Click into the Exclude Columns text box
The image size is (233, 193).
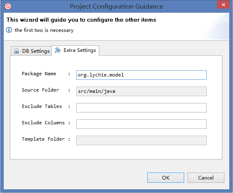[142, 124]
